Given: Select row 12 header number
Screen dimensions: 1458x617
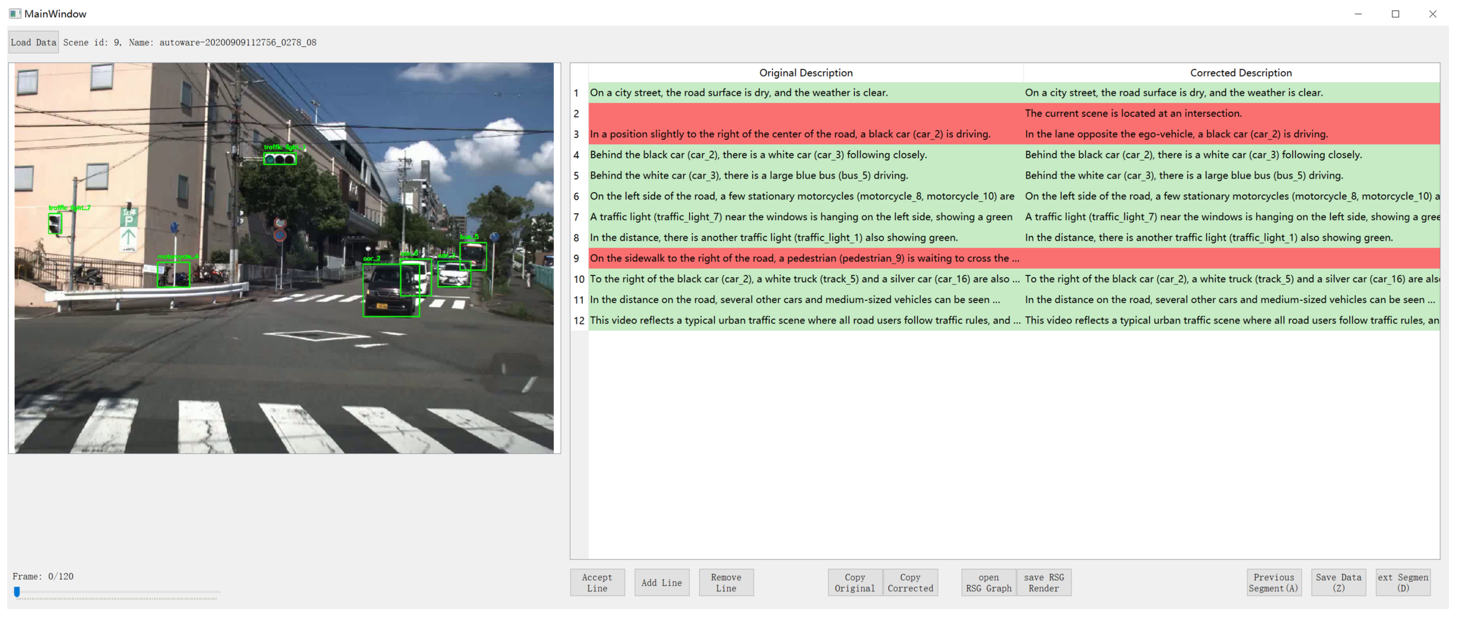Looking at the screenshot, I should (x=579, y=321).
